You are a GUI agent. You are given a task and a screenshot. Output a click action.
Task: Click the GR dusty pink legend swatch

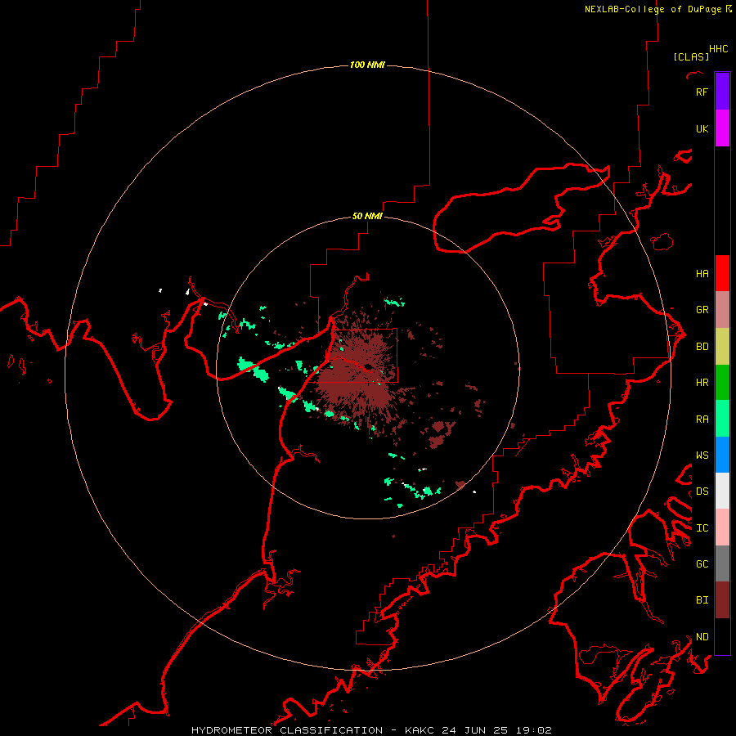pos(722,310)
